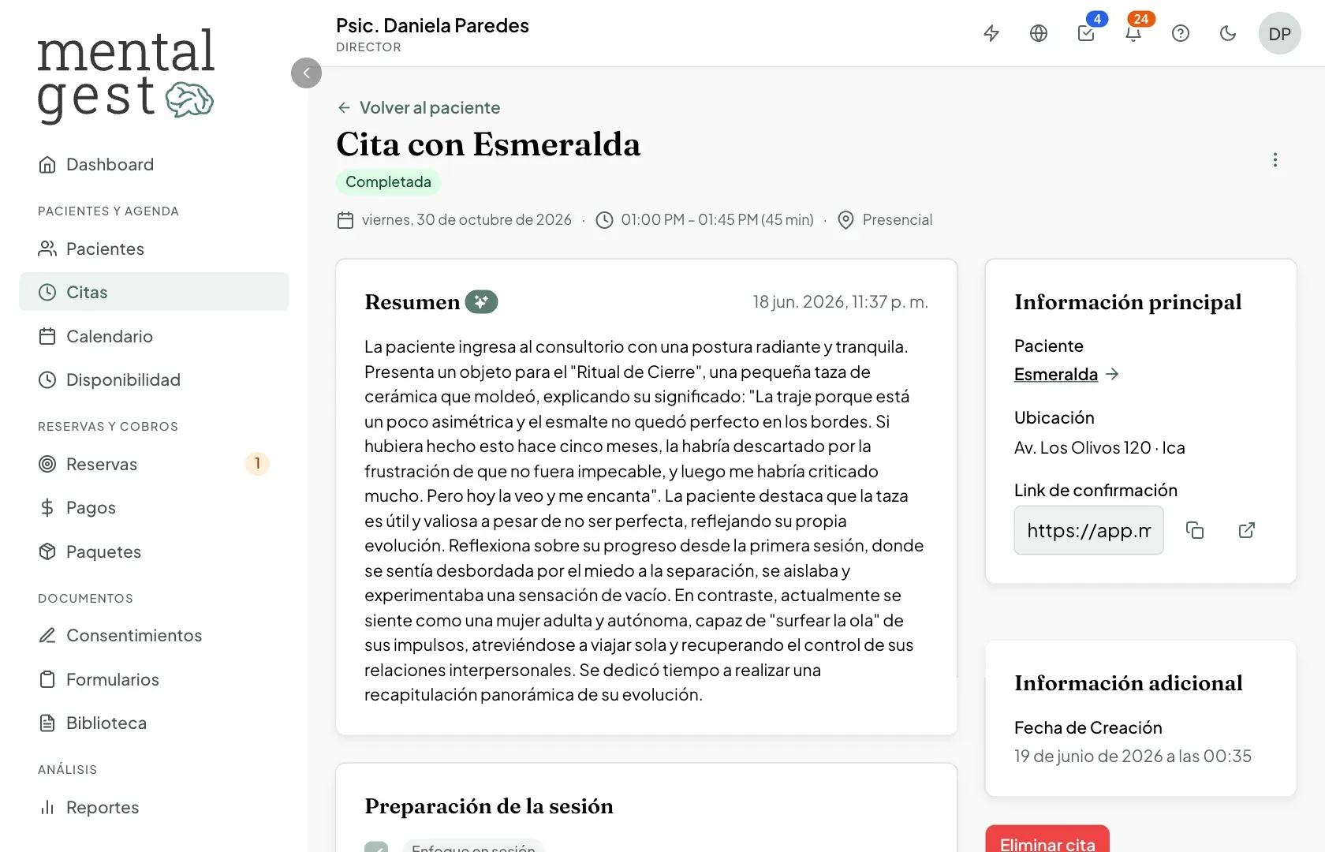Click the Completada status badge
The width and height of the screenshot is (1325, 852).
[x=388, y=181]
